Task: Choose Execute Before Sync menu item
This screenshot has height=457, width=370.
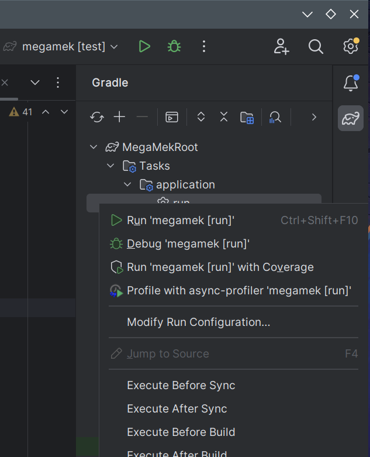Action: coord(181,386)
